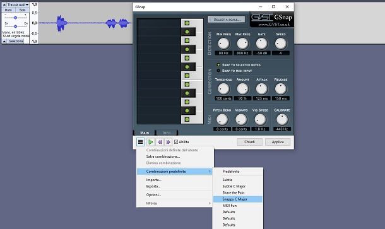Toggle the bottom white piano key note
This screenshot has width=385, height=229.
187,119
